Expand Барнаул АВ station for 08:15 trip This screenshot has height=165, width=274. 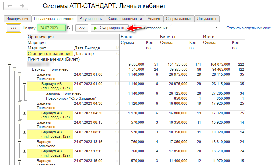click(x=24, y=132)
